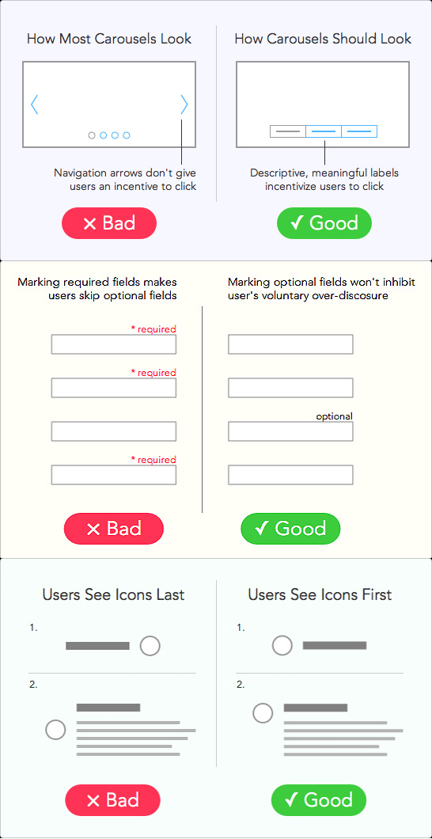Click circle icon before item 1 in Icons First

click(x=282, y=645)
